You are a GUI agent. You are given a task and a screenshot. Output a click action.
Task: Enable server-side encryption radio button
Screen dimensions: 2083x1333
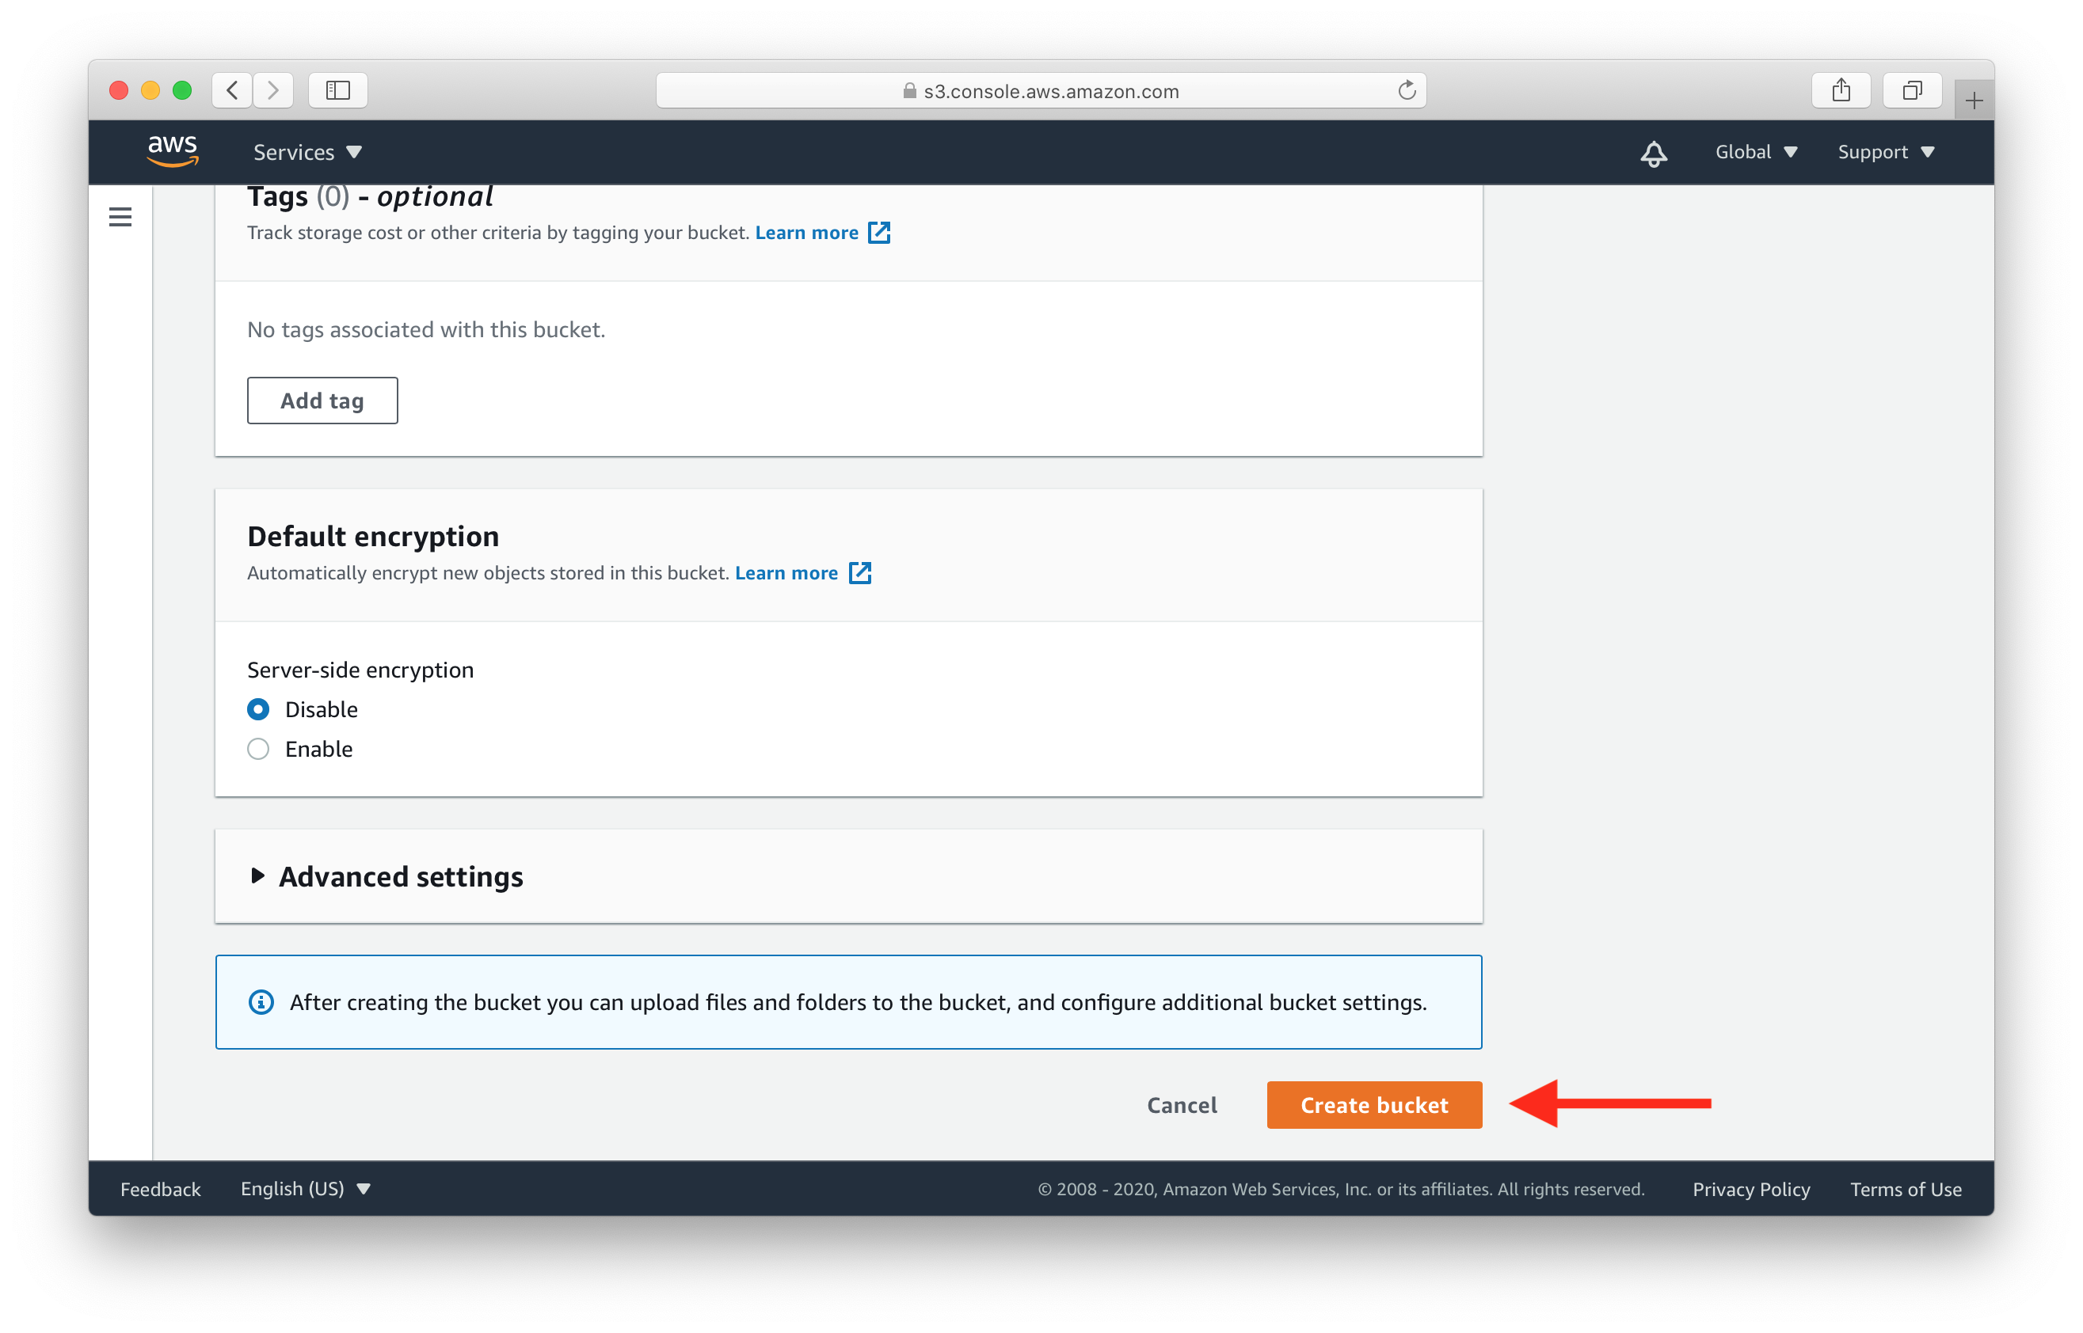coord(260,747)
